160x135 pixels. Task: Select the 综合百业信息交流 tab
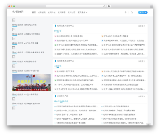coord(61,101)
